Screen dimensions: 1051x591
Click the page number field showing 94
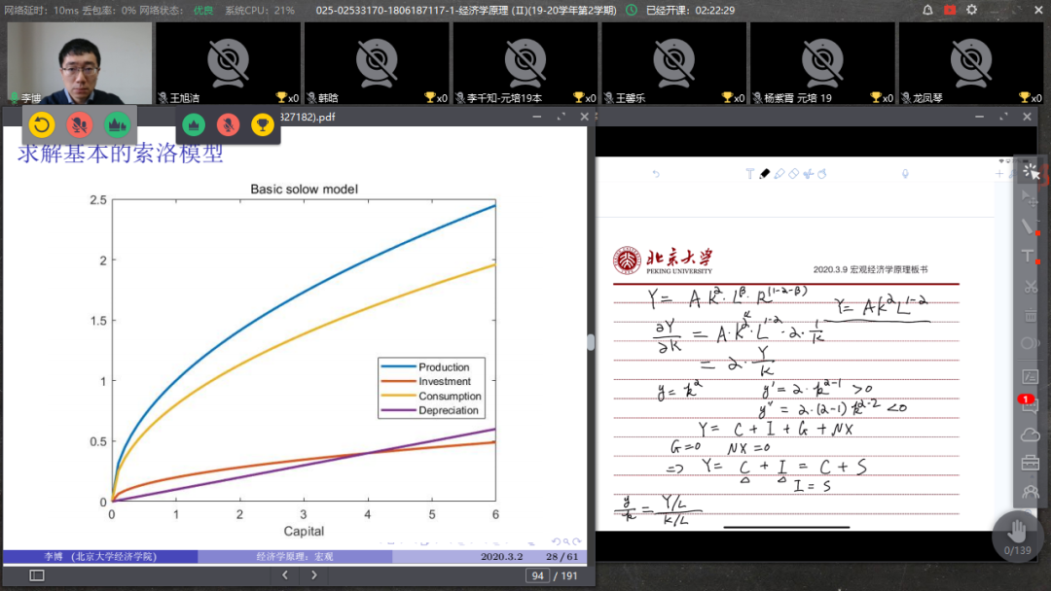(x=536, y=575)
